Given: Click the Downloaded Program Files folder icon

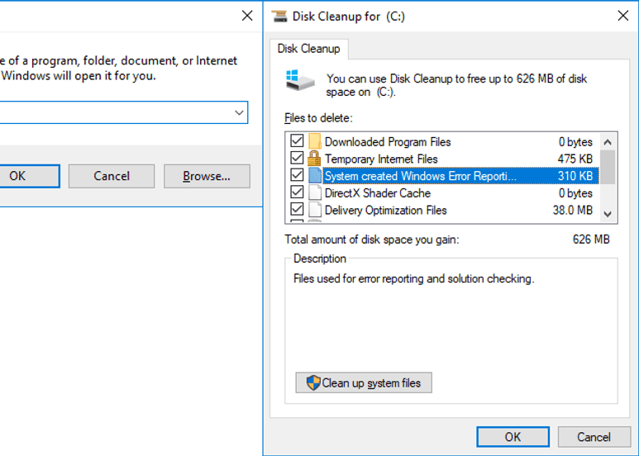Looking at the screenshot, I should click(315, 142).
